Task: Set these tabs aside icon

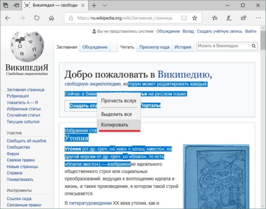Action: (16, 5)
